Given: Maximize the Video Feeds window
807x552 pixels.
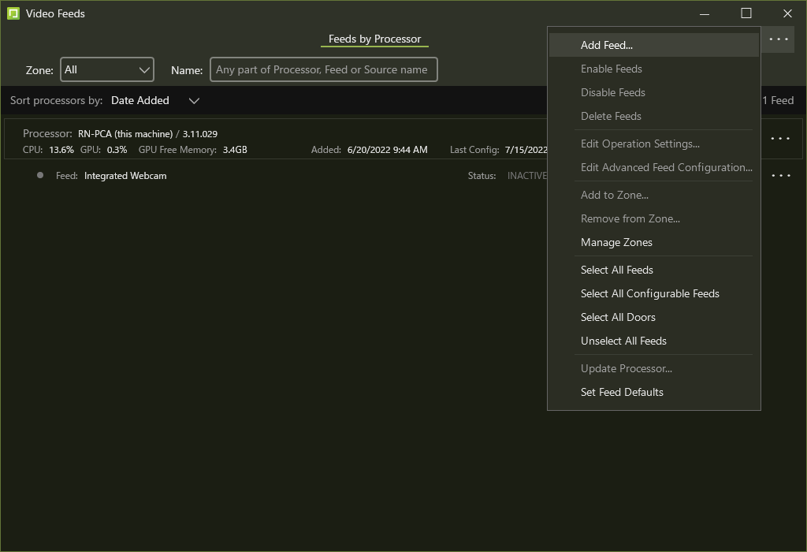Looking at the screenshot, I should tap(746, 13).
